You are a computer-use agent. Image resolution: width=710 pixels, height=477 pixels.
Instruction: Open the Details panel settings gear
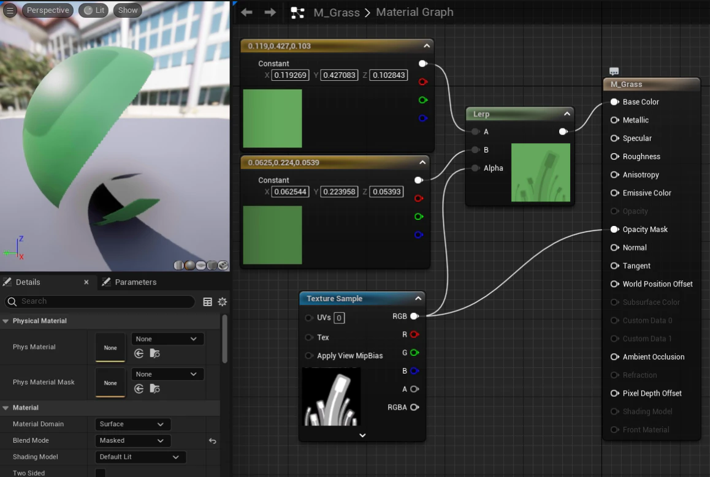(223, 302)
